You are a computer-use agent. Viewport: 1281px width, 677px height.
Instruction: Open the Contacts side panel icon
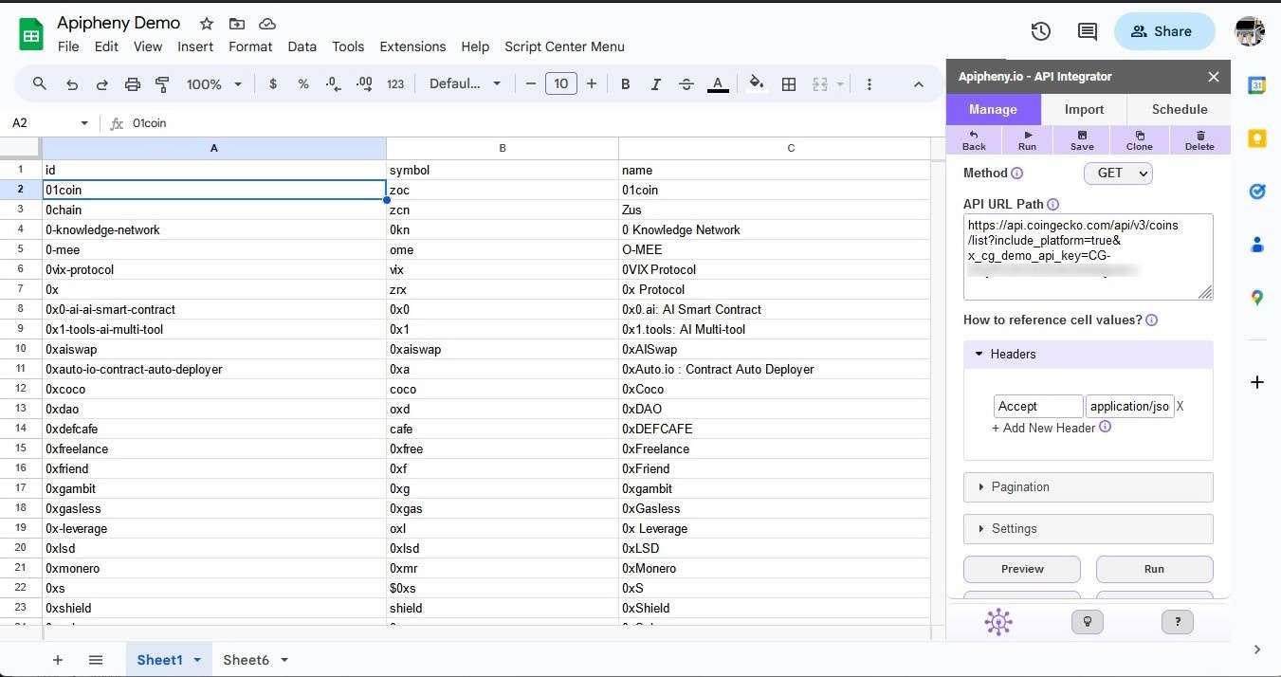pos(1257,245)
